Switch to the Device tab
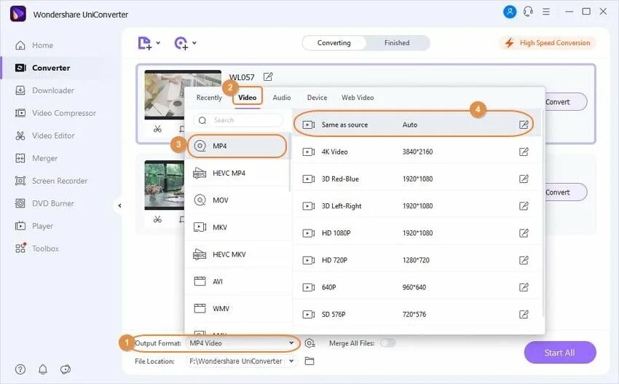The height and width of the screenshot is (384, 619). 317,98
